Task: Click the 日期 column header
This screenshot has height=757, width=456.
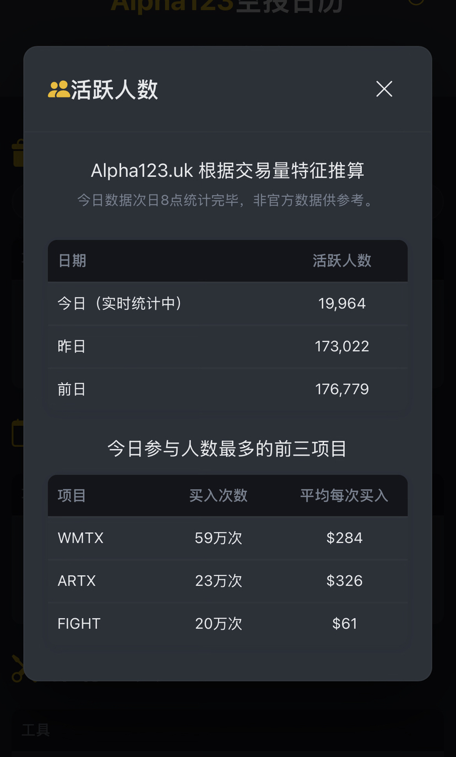Action: point(72,261)
